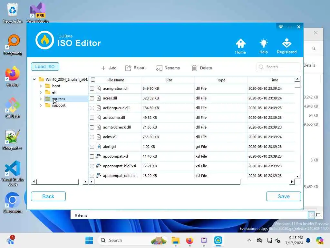Check the box for appcompat.xsl
Viewport: 330px width, 248px height.
tap(92, 157)
